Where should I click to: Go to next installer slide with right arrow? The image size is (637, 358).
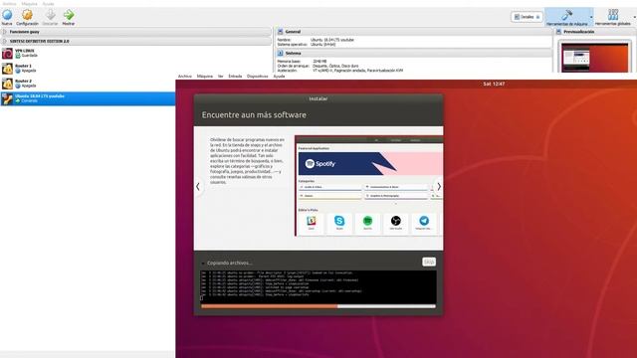point(439,187)
